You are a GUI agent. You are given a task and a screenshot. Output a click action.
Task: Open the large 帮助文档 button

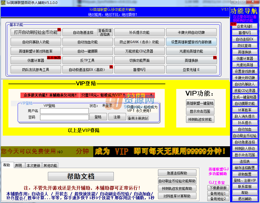pos(81,176)
